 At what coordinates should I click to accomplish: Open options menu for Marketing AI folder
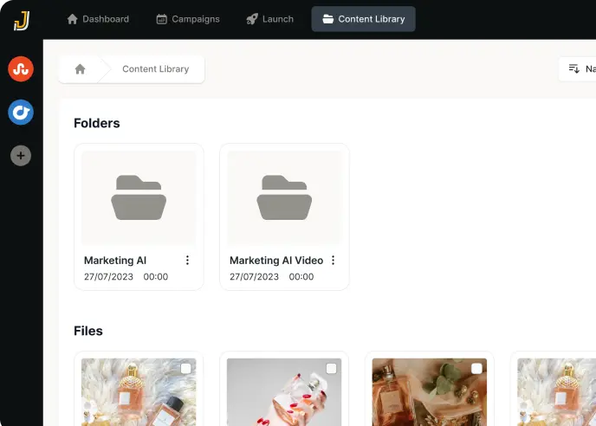click(x=187, y=261)
